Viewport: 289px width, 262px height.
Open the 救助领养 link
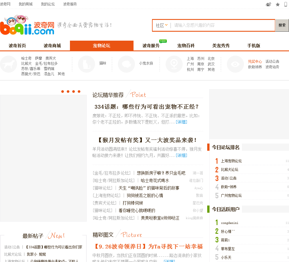[x=255, y=67]
